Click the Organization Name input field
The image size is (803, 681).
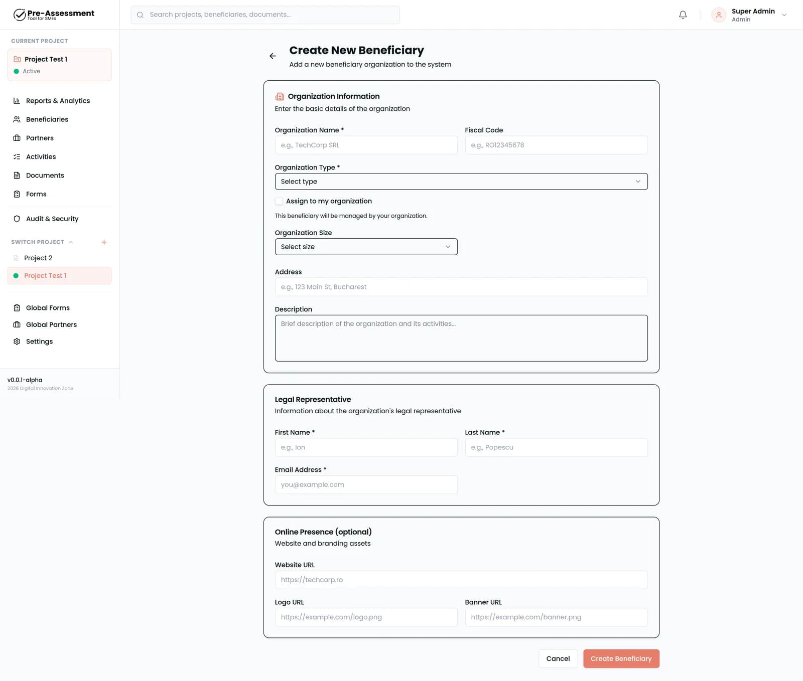click(x=366, y=145)
